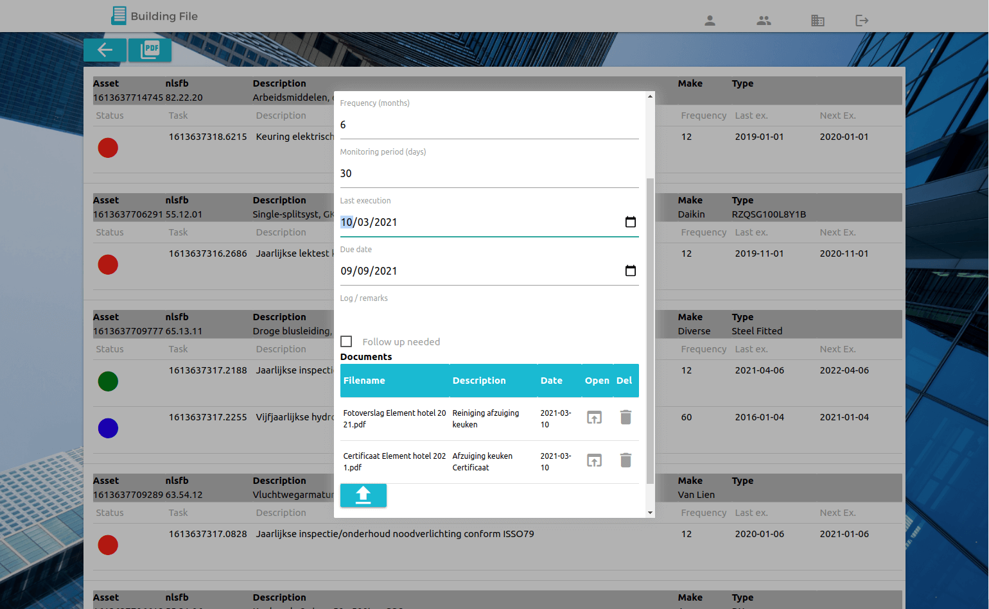989x609 pixels.
Task: Open the users group icon
Action: click(764, 21)
